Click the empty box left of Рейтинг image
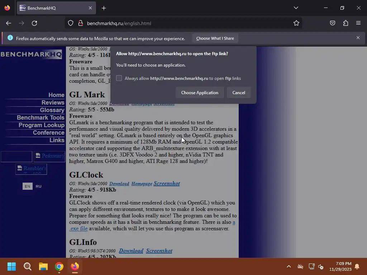 point(16,156)
